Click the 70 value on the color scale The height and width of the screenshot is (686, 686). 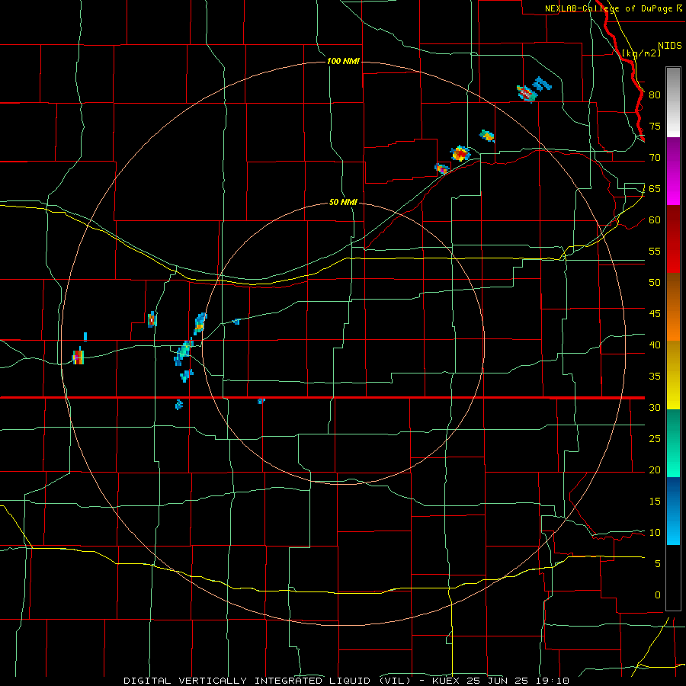[655, 158]
